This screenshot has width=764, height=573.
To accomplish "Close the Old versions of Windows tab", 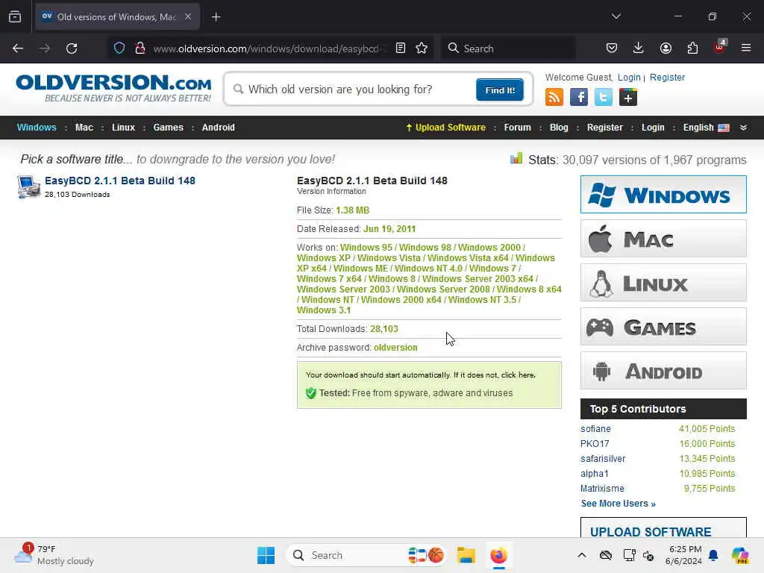I will coord(187,16).
